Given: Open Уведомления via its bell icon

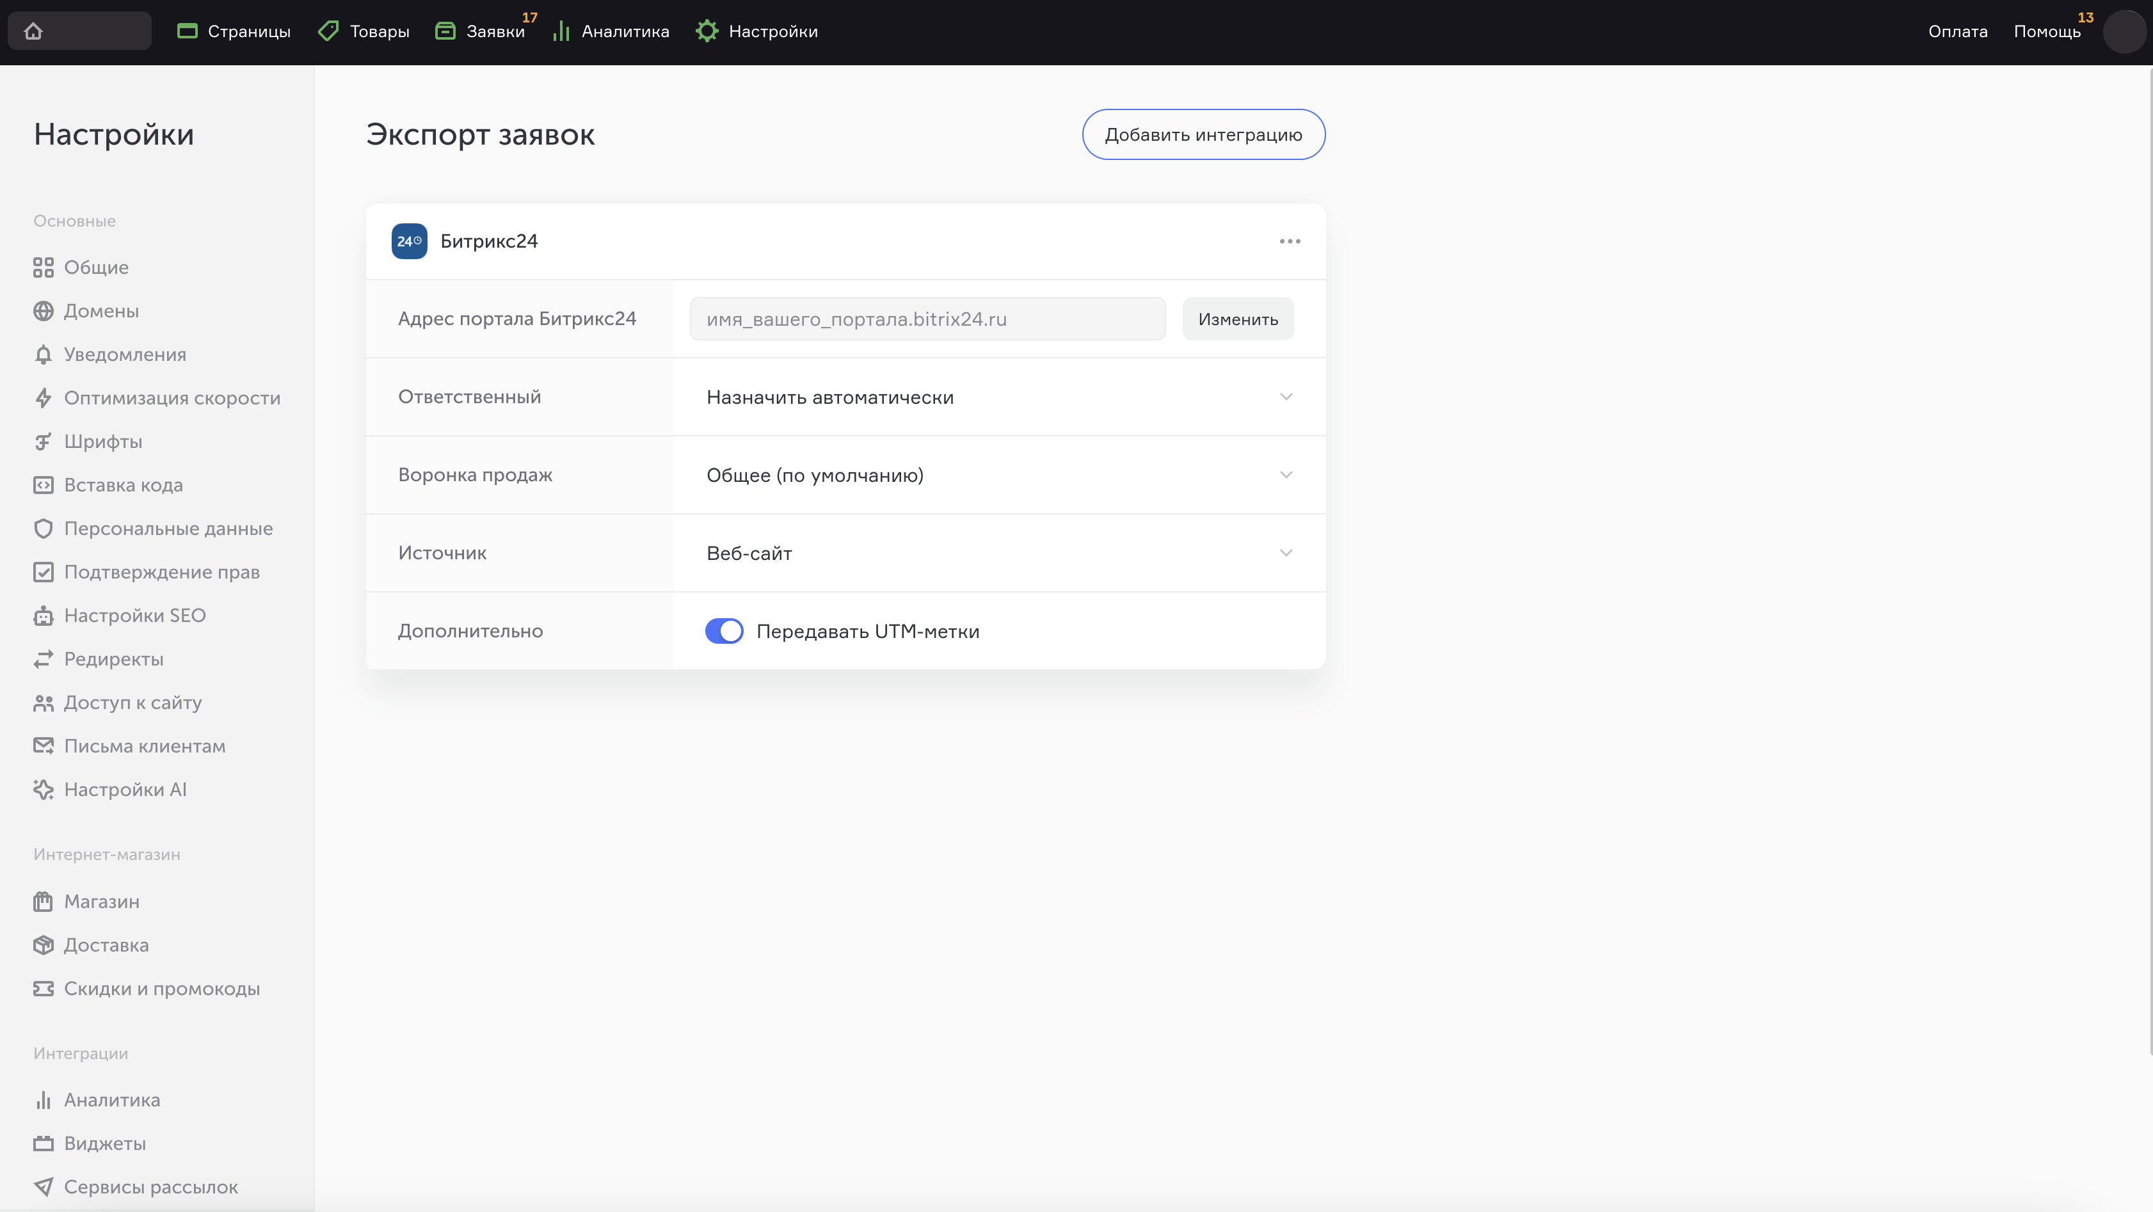Looking at the screenshot, I should click(44, 355).
